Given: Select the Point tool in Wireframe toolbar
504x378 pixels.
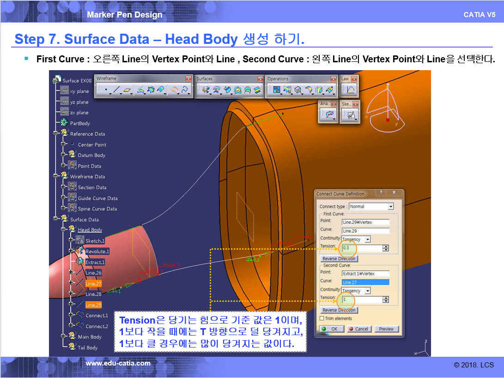Looking at the screenshot, I should tap(106, 90).
